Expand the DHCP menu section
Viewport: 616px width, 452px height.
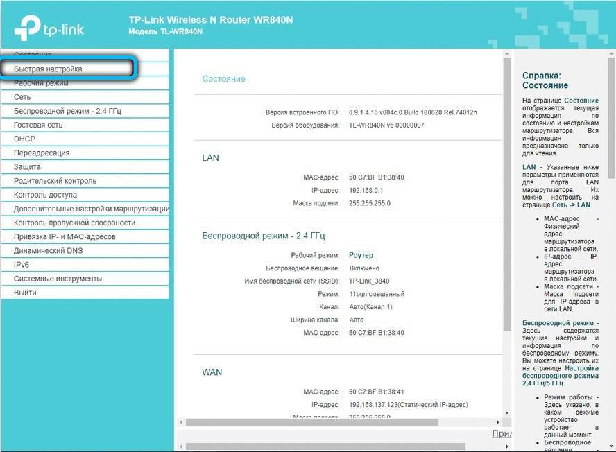pos(24,139)
